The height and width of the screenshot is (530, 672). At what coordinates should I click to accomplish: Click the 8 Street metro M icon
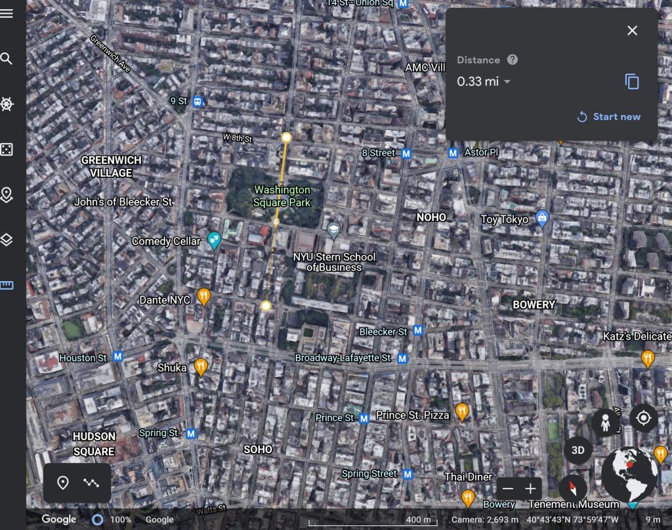[406, 153]
